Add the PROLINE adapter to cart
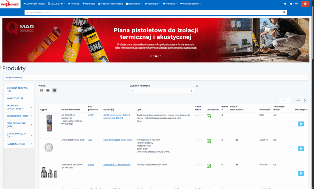 [x=301, y=173]
